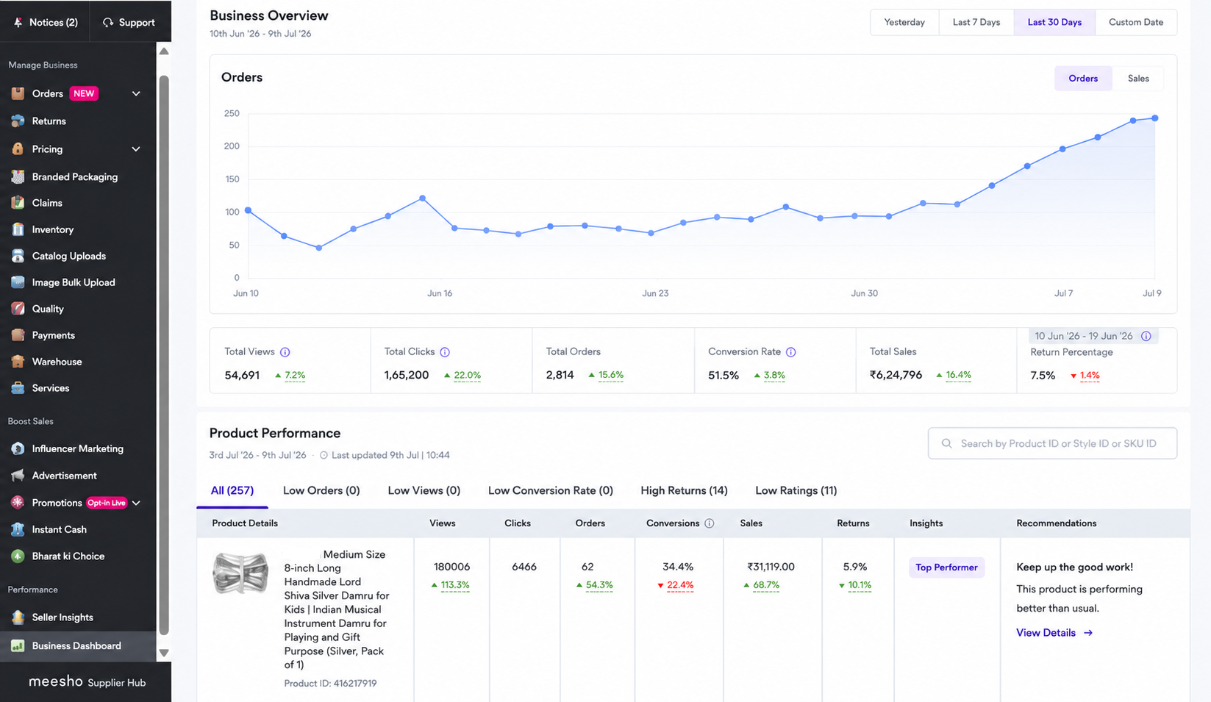Switch chart to Sales view
Screen dimensions: 1211x702
[1138, 79]
